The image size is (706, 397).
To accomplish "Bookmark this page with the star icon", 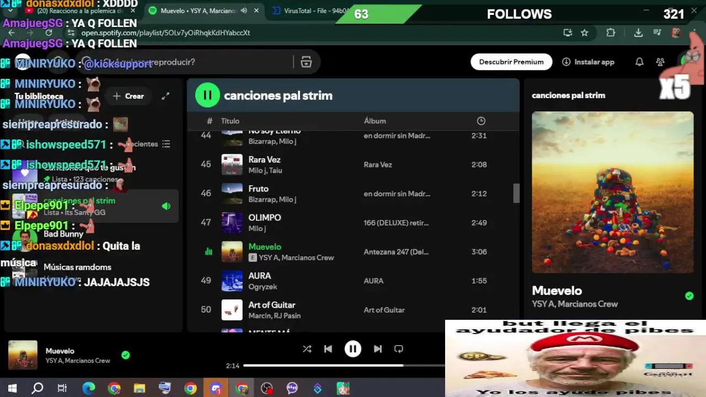I will (x=585, y=33).
